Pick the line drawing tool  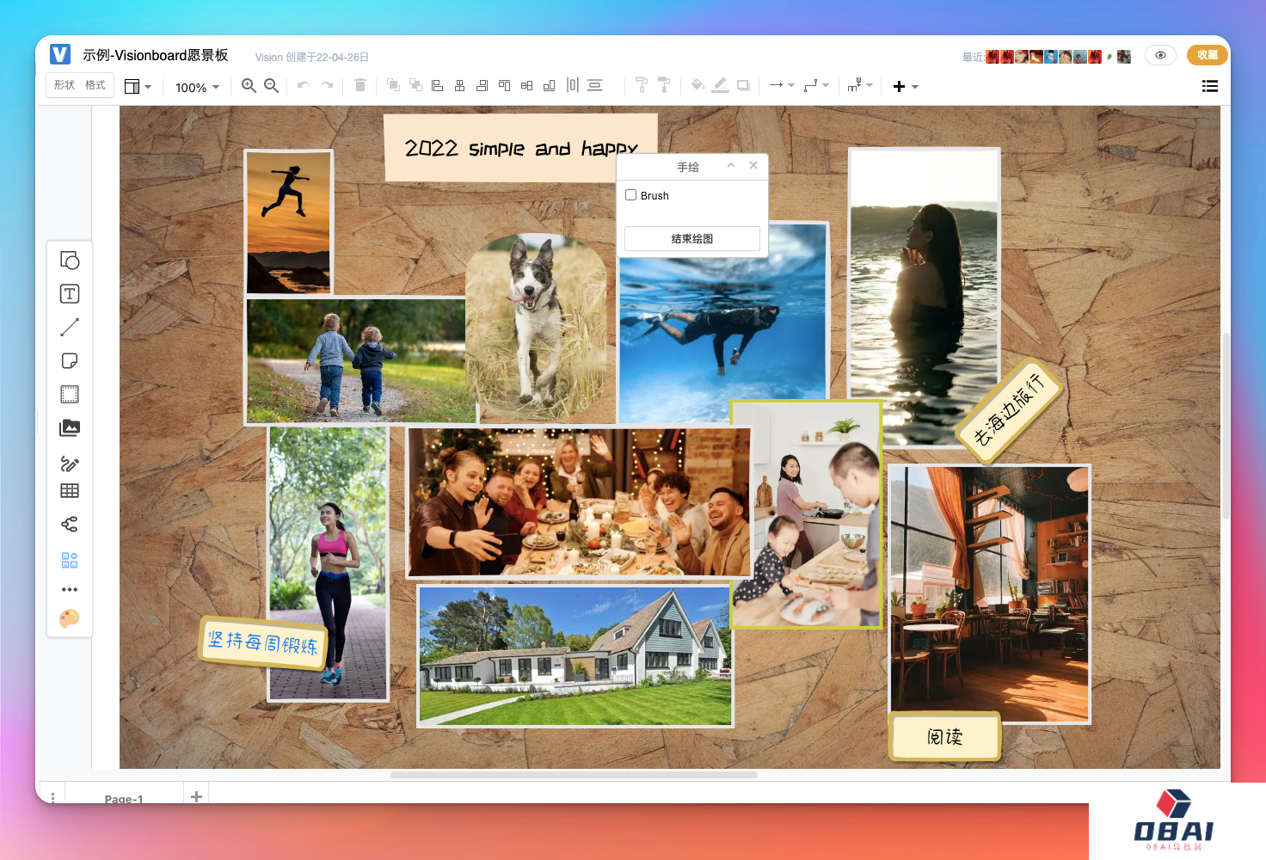[70, 328]
